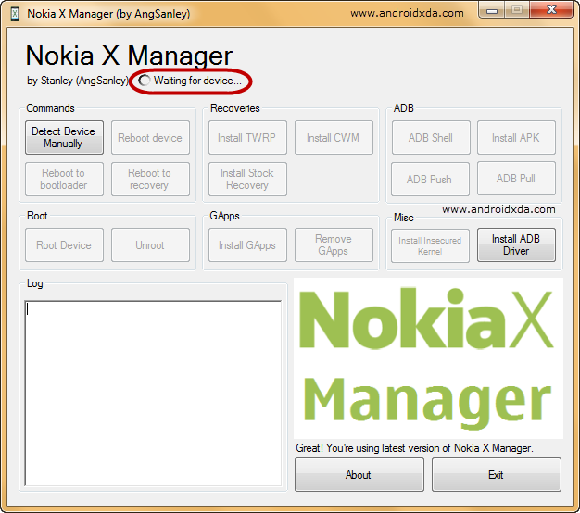
Task: Choose Reboot to bootloader
Action: click(x=64, y=180)
